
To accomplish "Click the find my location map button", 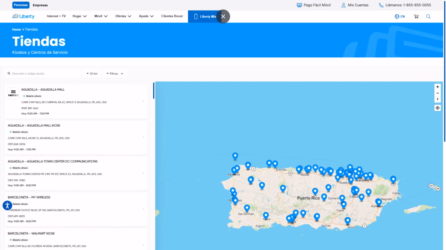I will [437, 108].
